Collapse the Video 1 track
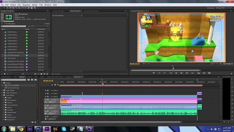Screen dimensions: 234x132 pos(52,99)
